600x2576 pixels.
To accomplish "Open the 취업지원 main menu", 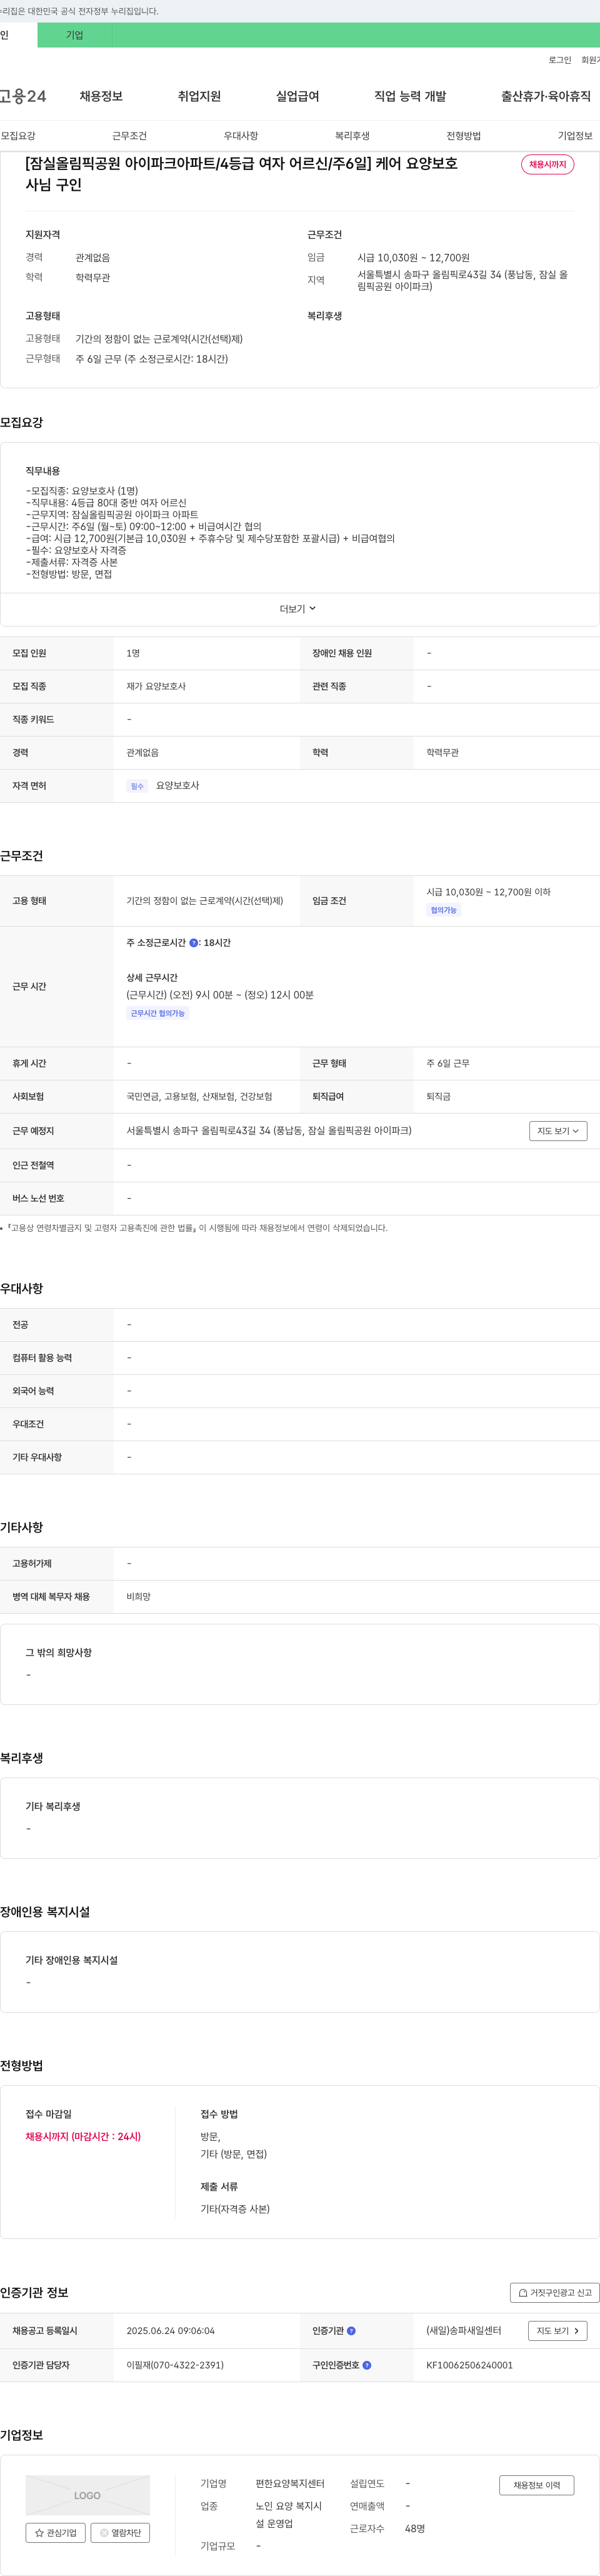I will tap(199, 96).
